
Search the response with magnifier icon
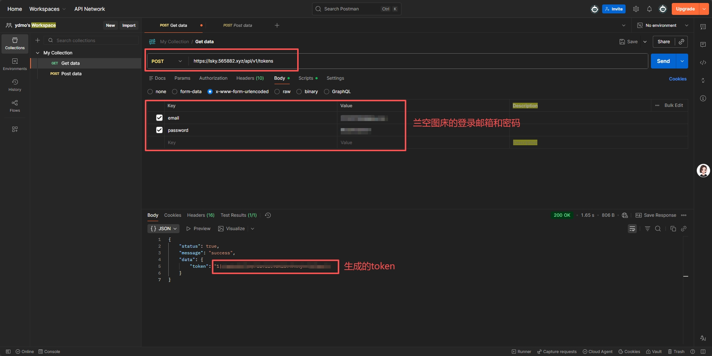point(658,229)
